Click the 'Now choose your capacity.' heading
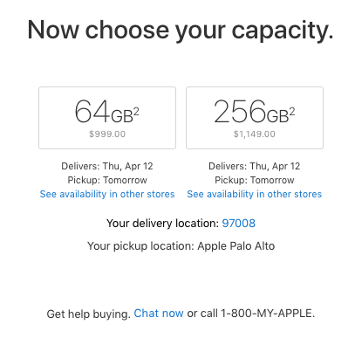 click(x=181, y=31)
